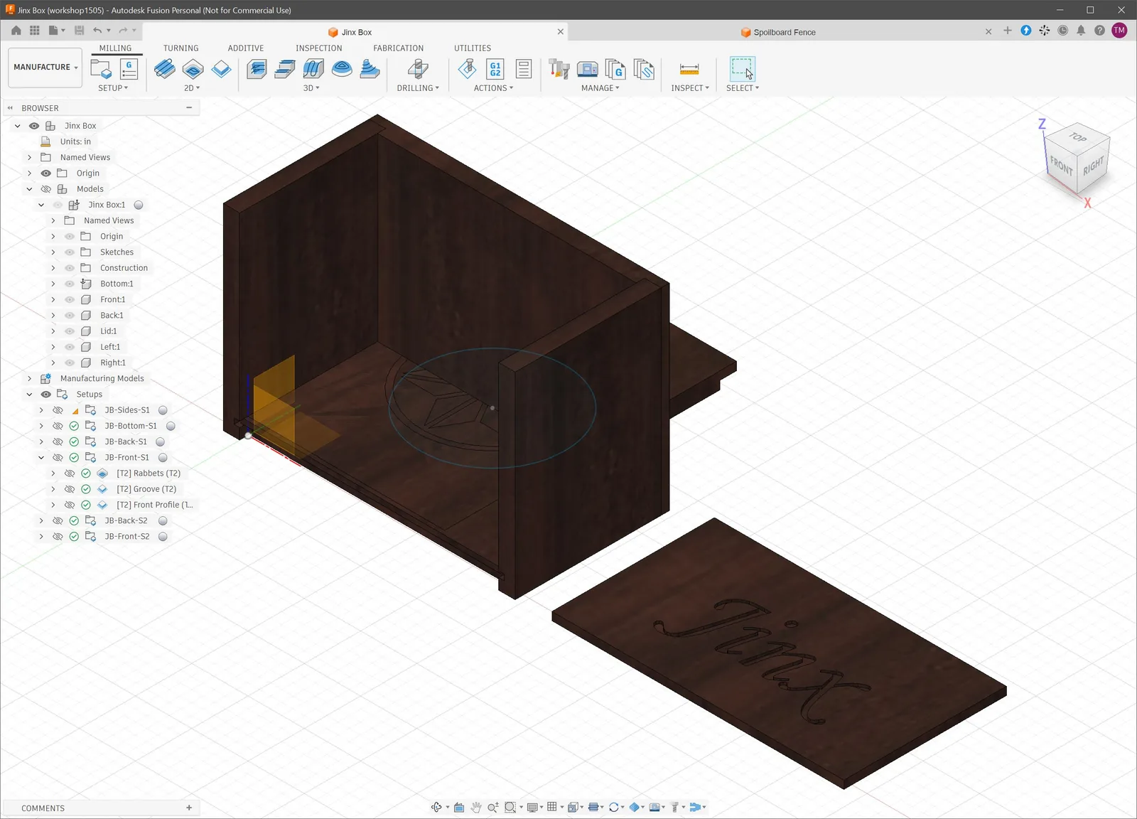Switch to the Spoilboard Fence document tab
1137x819 pixels.
coord(778,32)
